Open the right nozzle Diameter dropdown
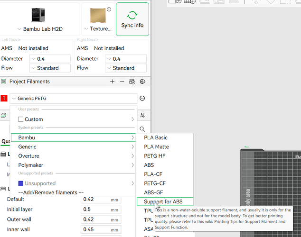 (x=125, y=59)
